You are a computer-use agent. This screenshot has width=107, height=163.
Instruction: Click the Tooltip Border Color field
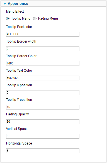point(43,63)
